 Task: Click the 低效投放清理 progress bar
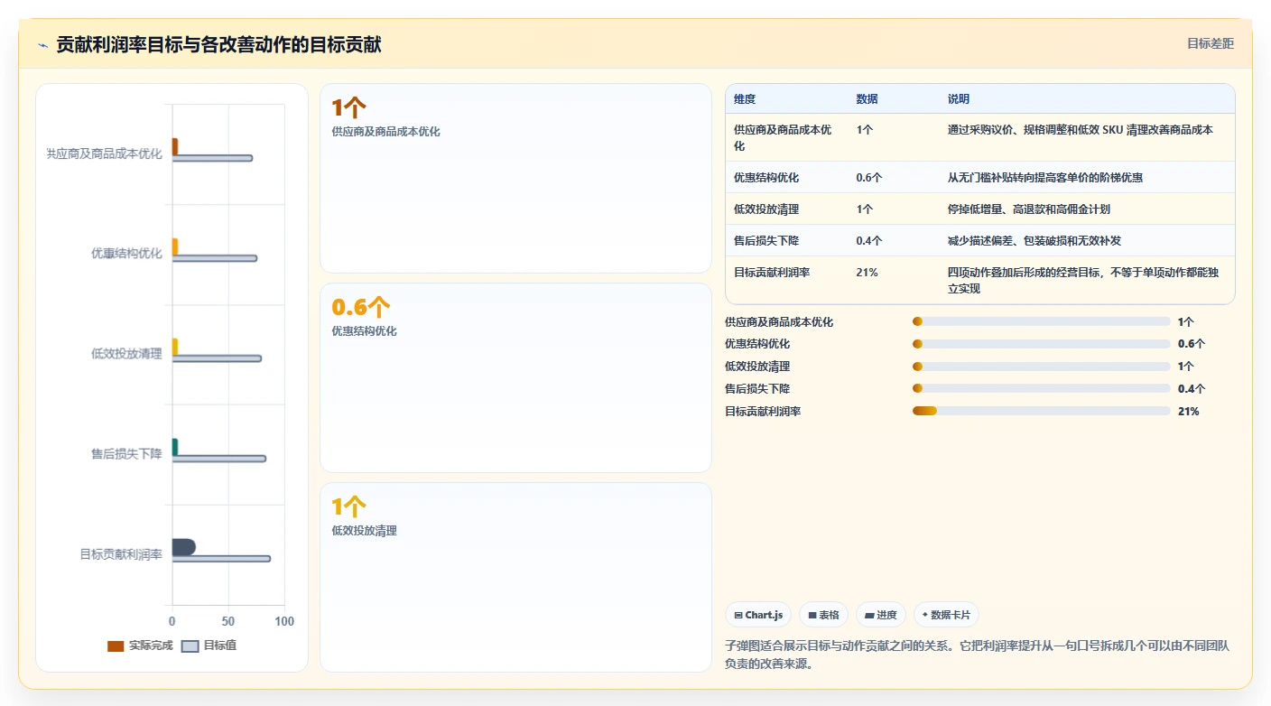click(x=1042, y=367)
